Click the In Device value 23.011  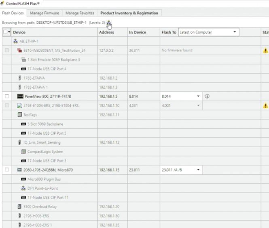click(134, 170)
